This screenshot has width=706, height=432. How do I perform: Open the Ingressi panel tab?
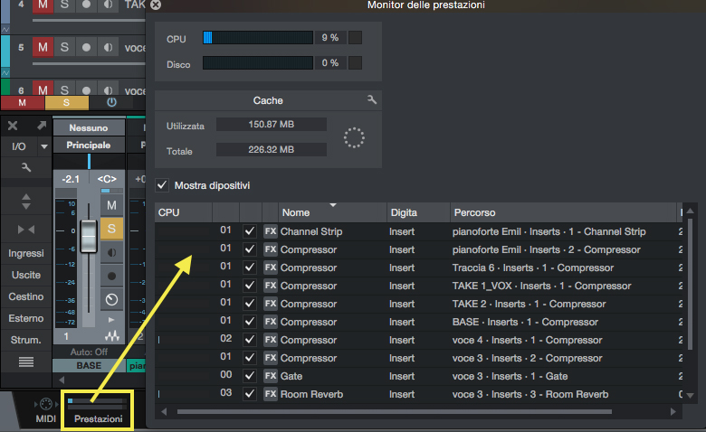coord(25,253)
